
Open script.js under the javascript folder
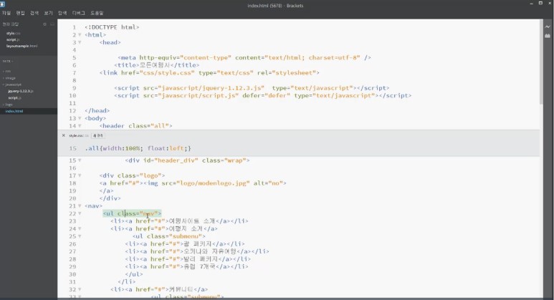(x=15, y=98)
